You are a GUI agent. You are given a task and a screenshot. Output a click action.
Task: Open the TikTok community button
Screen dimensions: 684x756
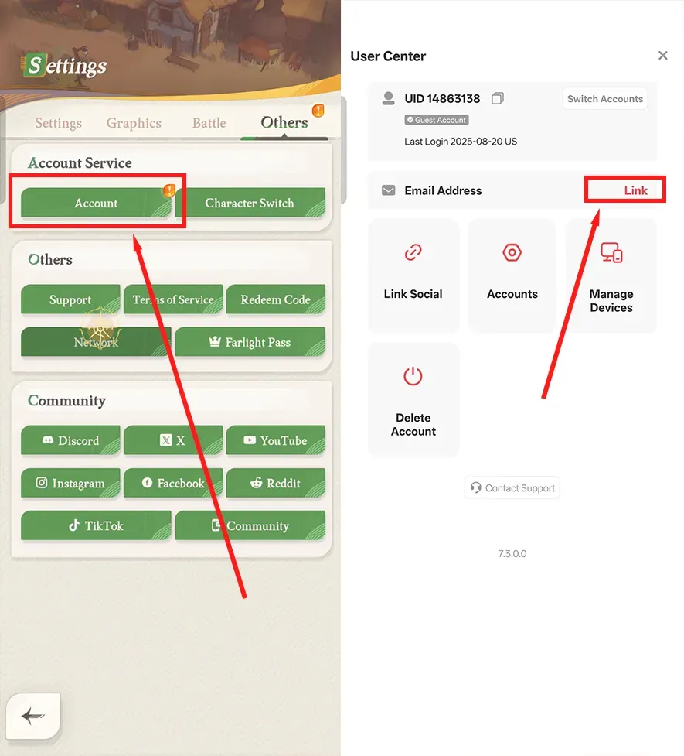(x=96, y=525)
